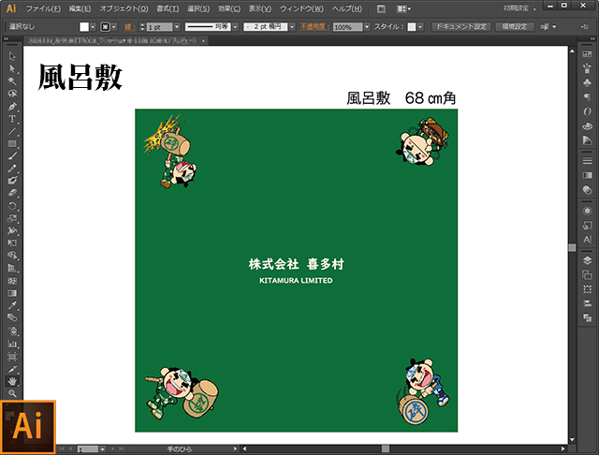Viewport: 599px width, 455px height.
Task: Open the 書式 menu
Action: pos(168,8)
